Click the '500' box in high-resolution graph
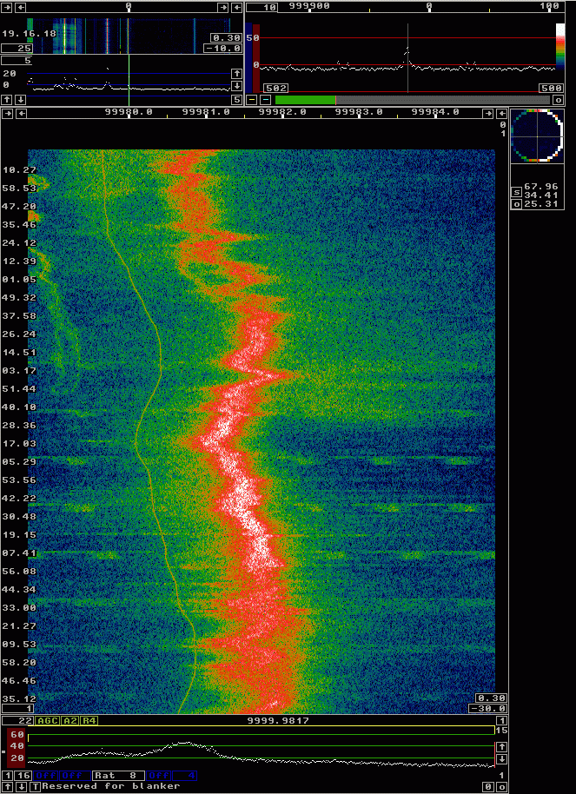The width and height of the screenshot is (576, 794). click(x=551, y=89)
